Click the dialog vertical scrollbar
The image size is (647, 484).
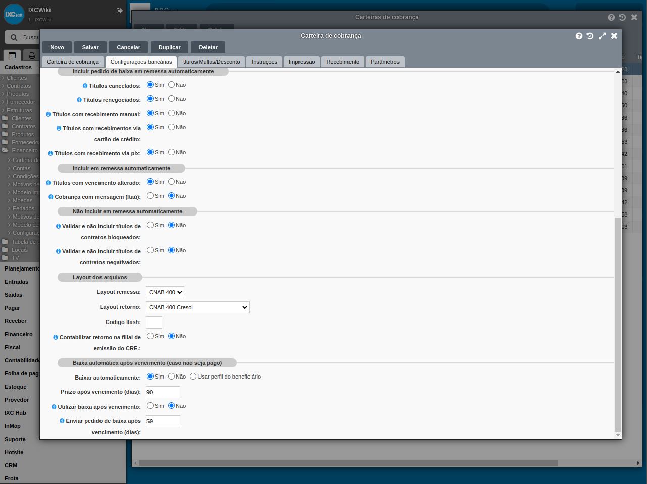tap(618, 323)
